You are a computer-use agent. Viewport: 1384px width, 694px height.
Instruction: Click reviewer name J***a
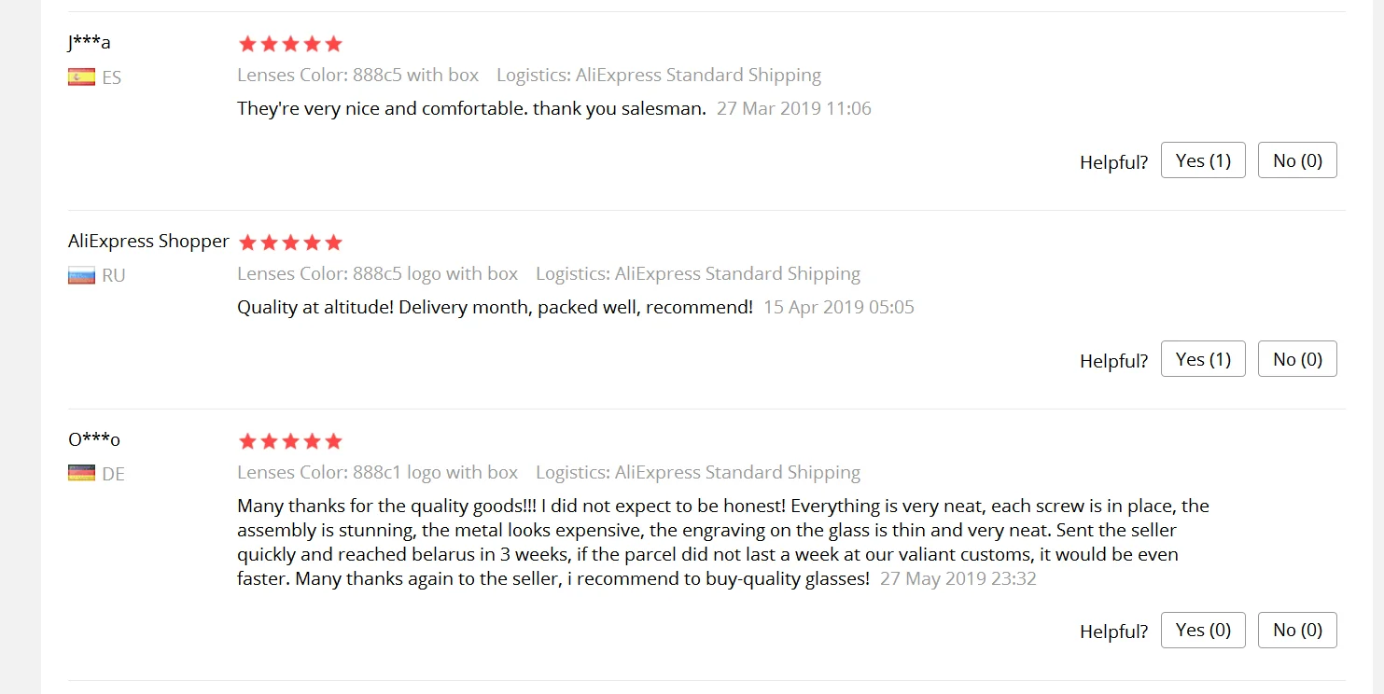point(90,42)
